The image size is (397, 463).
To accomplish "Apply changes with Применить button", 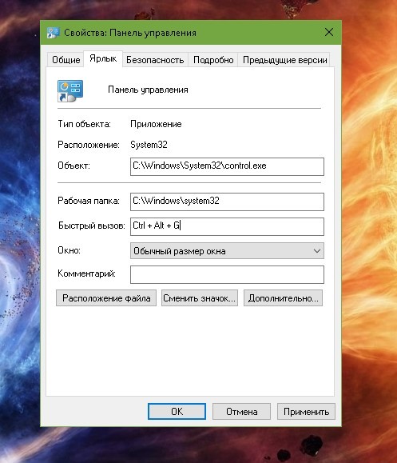I will tap(306, 411).
